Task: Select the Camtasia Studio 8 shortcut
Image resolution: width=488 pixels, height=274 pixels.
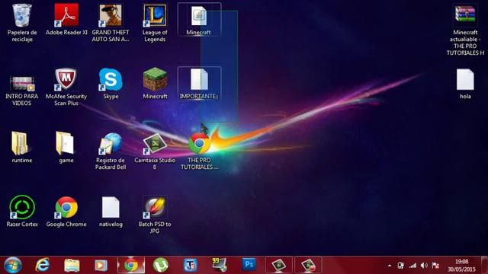Action: click(x=155, y=144)
